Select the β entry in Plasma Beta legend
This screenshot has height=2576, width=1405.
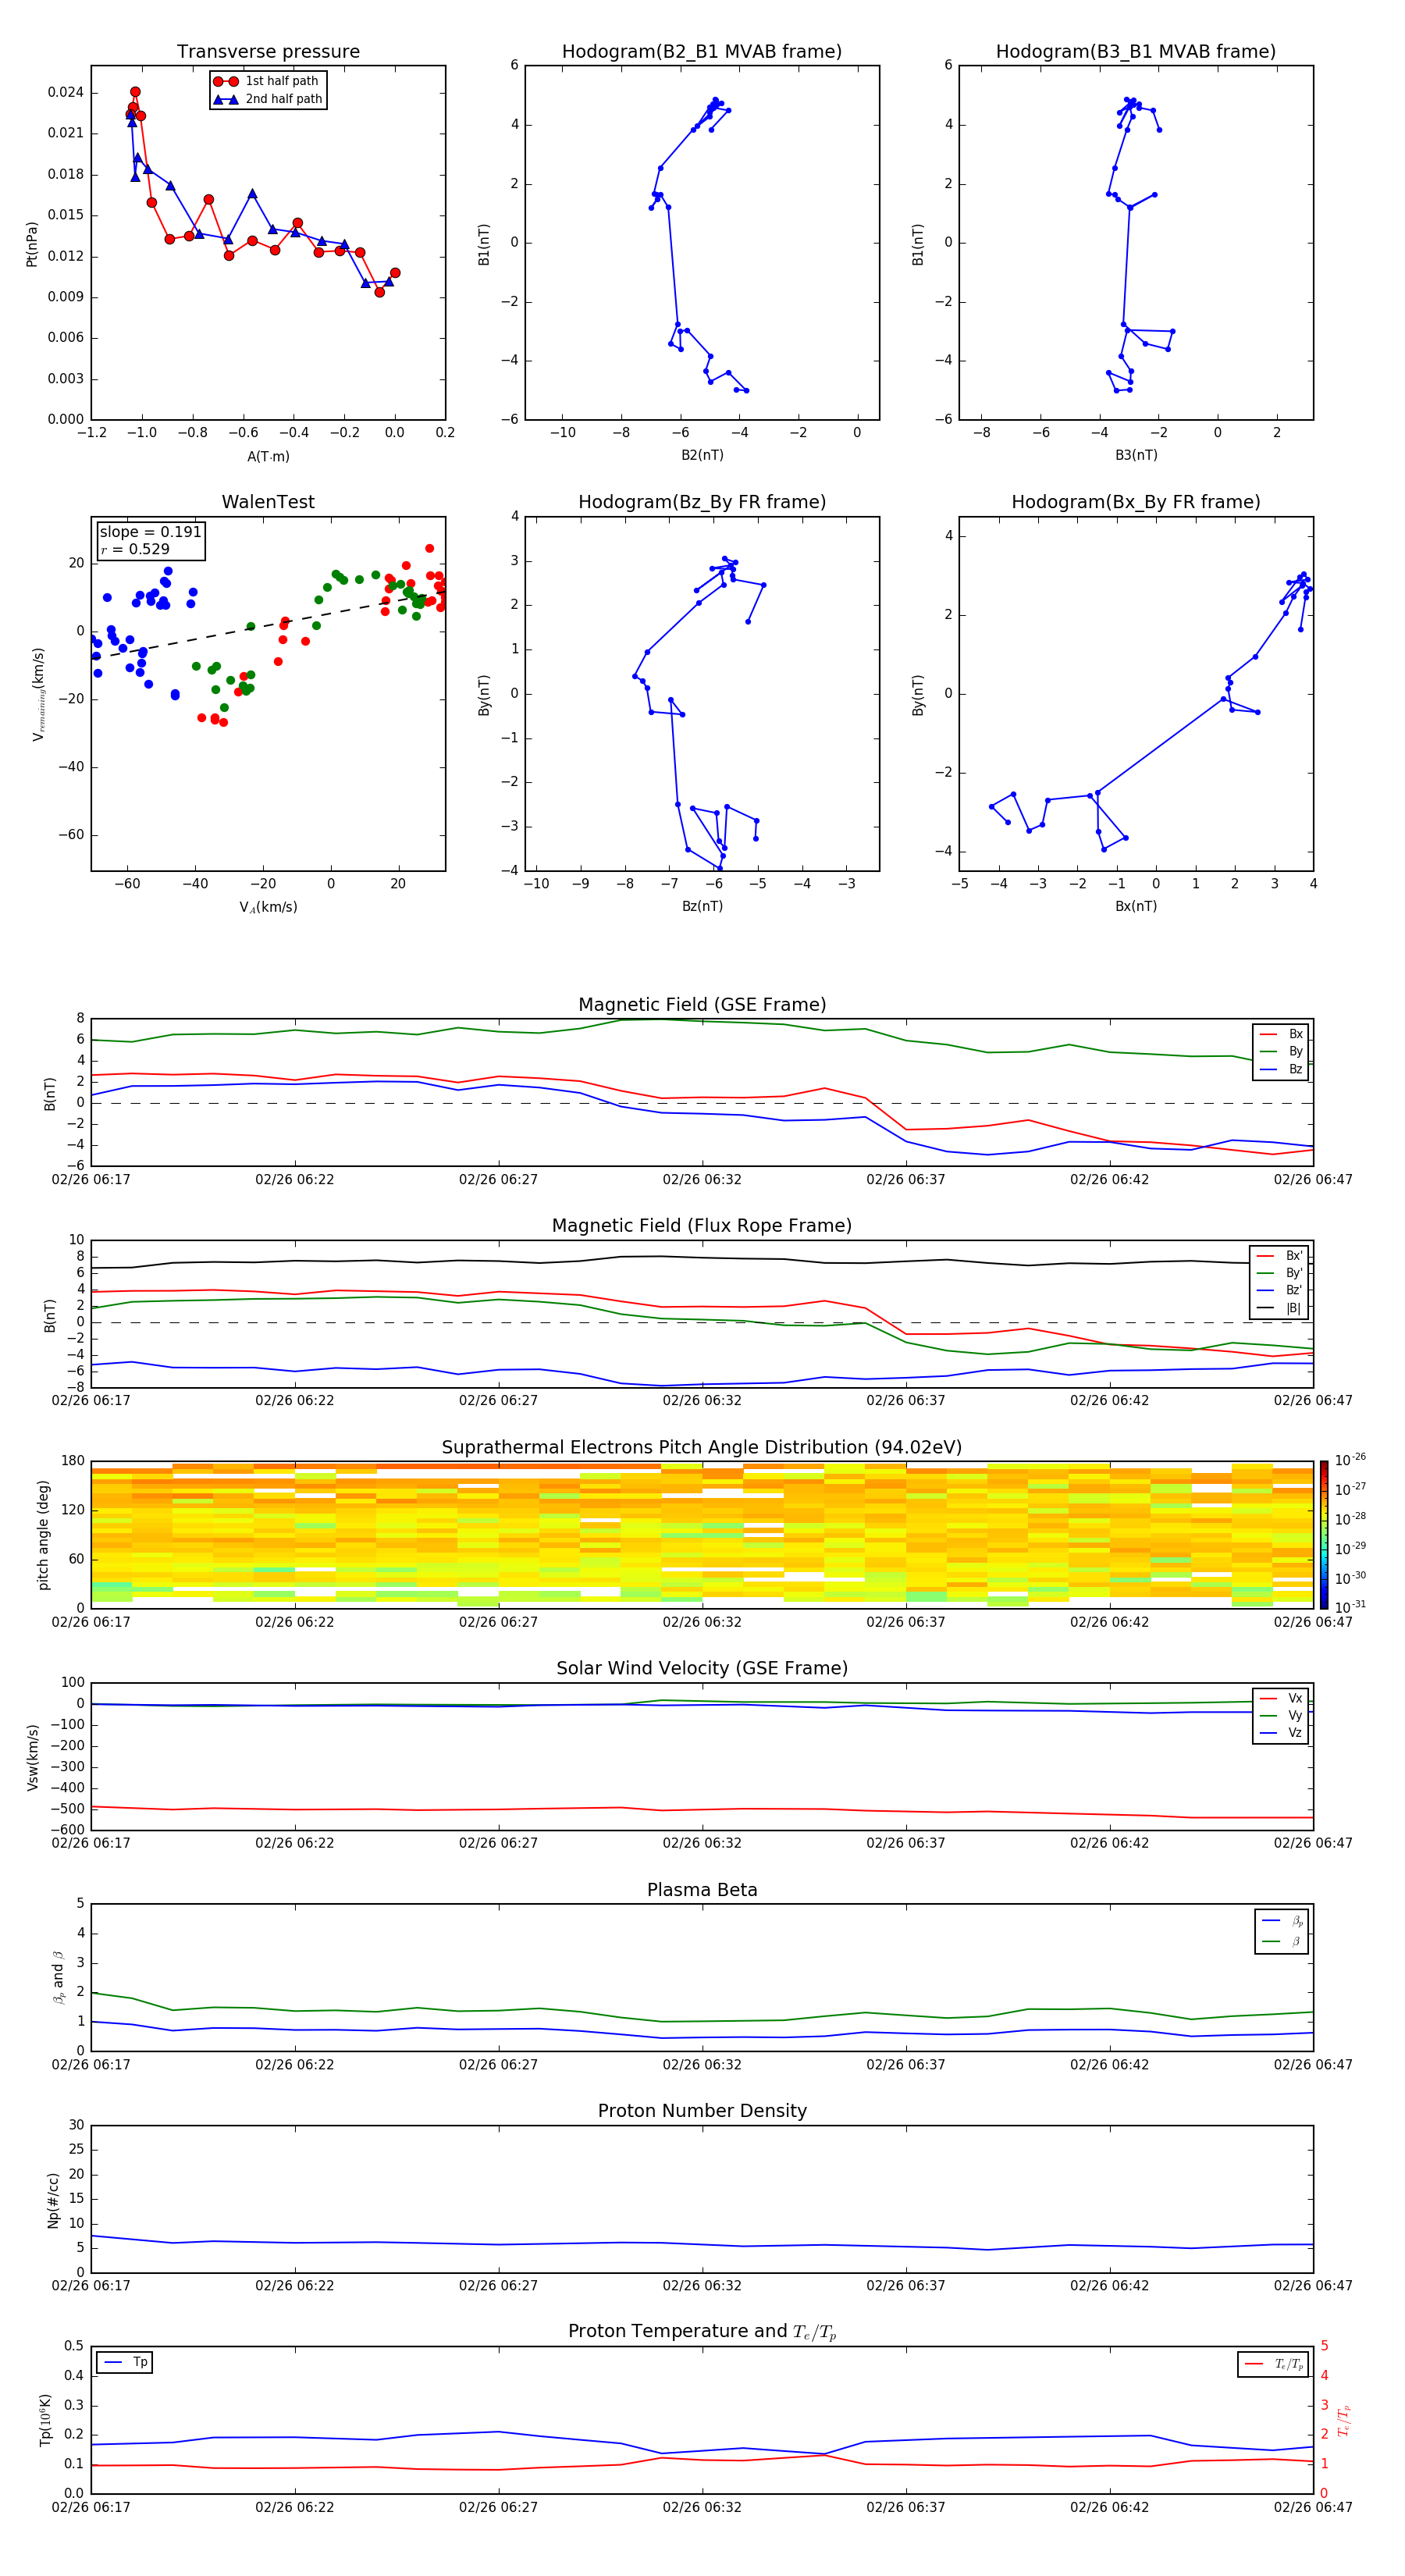[1282, 1941]
